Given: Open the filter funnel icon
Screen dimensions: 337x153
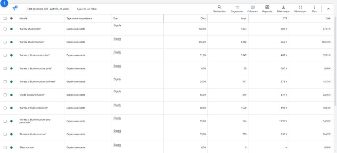Looking at the screenshot, I should [14, 9].
